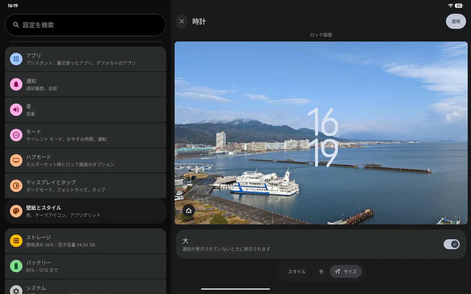
Task: Click the 時計 title text
Action: pos(199,21)
